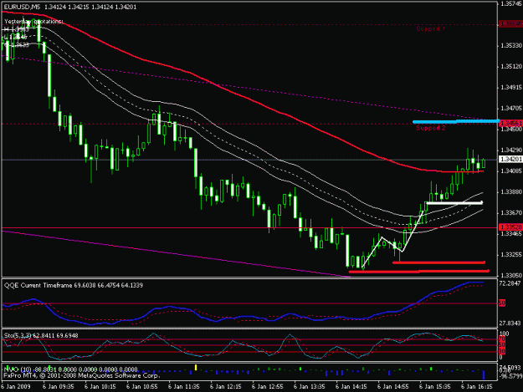Select the 'Yesterday quotations:' label

[33, 22]
